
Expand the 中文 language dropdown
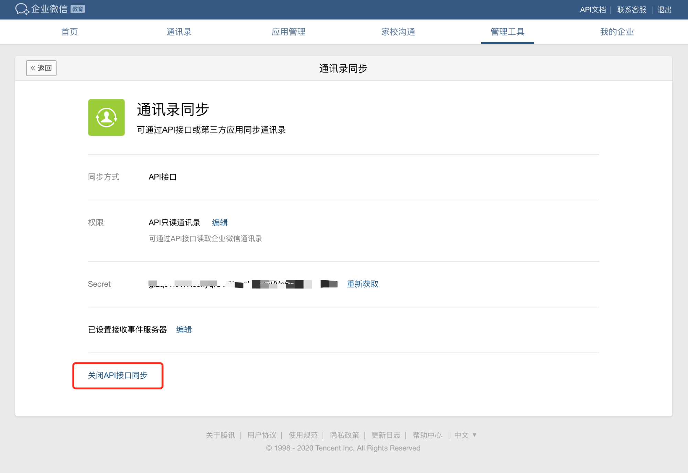pos(465,435)
